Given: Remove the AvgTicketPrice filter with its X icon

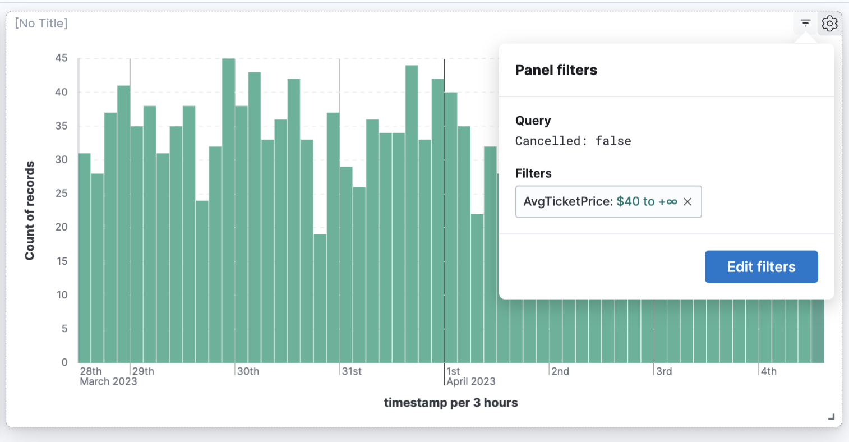Looking at the screenshot, I should point(687,201).
